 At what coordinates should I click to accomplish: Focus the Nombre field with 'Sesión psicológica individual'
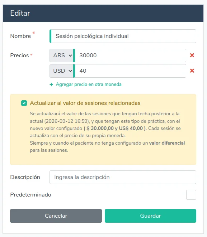tap(123, 36)
